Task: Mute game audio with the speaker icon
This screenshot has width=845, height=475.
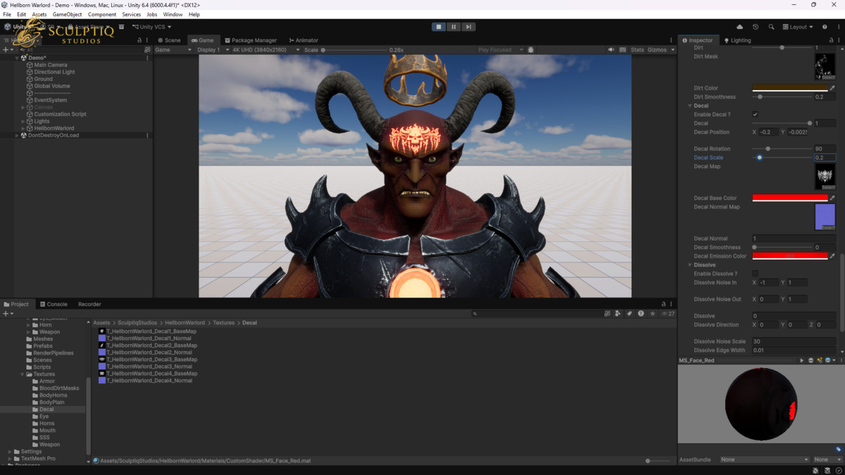Action: pos(611,50)
